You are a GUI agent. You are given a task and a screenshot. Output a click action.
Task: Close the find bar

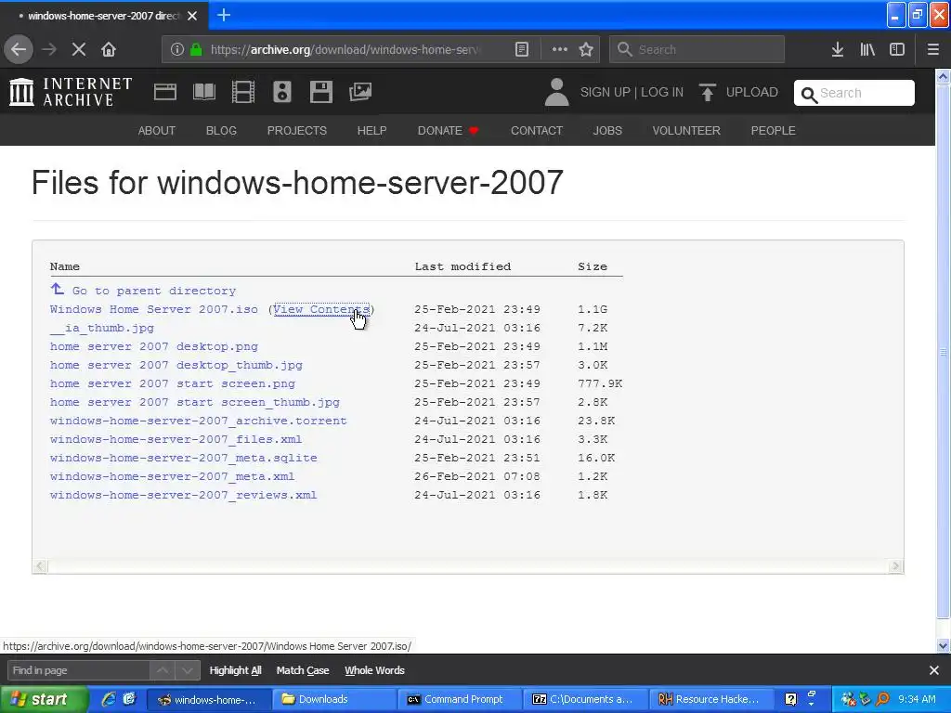click(934, 670)
